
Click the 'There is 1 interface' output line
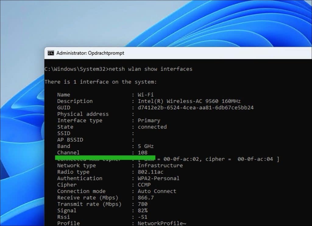point(100,82)
